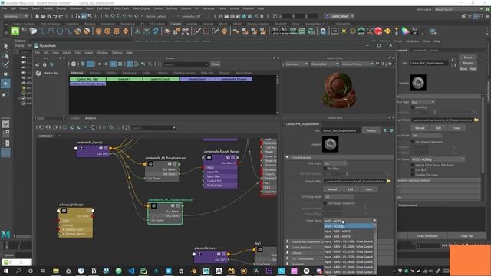The width and height of the screenshot is (491, 276).
Task: Open Color Space combo box in Property Editor
Action: point(350,221)
